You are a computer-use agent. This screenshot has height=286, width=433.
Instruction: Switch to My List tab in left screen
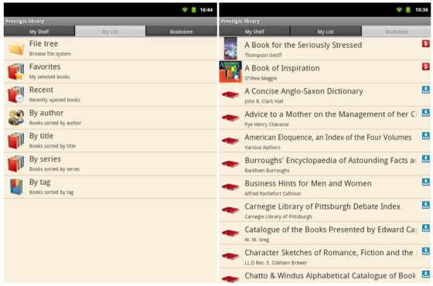[x=110, y=32]
